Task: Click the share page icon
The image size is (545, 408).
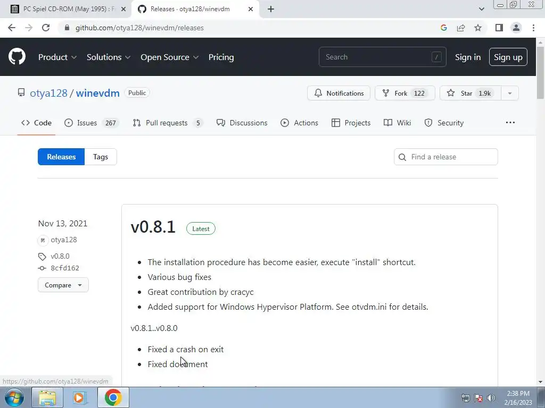Action: pos(461,28)
